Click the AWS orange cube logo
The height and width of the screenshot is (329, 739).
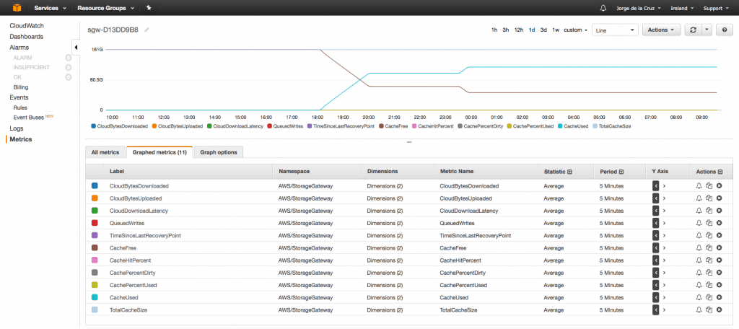pos(17,7)
